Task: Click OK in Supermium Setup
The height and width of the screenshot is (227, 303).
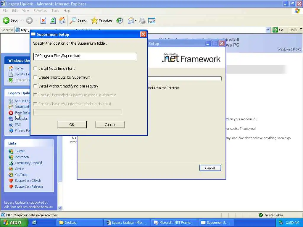Action: [72, 124]
